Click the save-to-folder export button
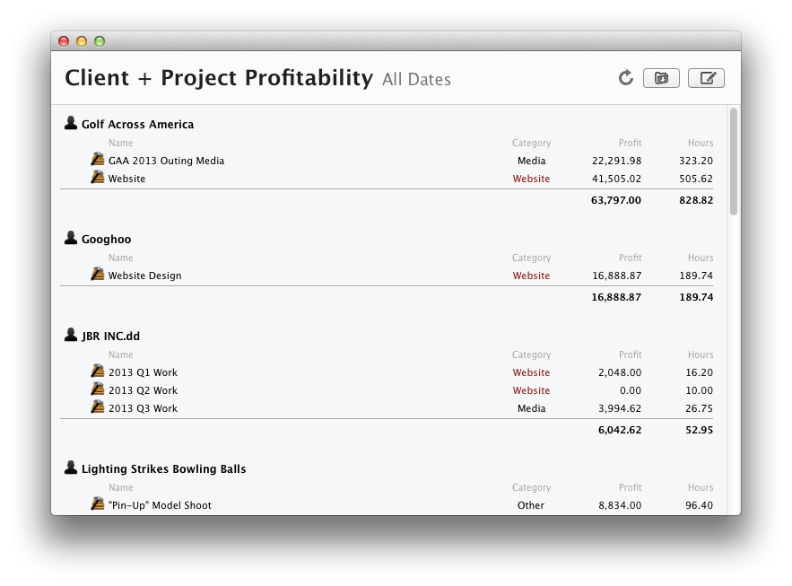The height and width of the screenshot is (586, 792). pos(661,78)
